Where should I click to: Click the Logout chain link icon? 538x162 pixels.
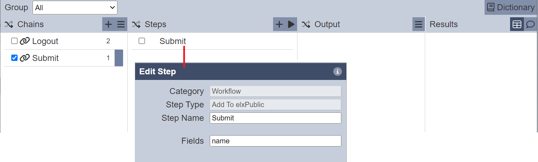[24, 41]
